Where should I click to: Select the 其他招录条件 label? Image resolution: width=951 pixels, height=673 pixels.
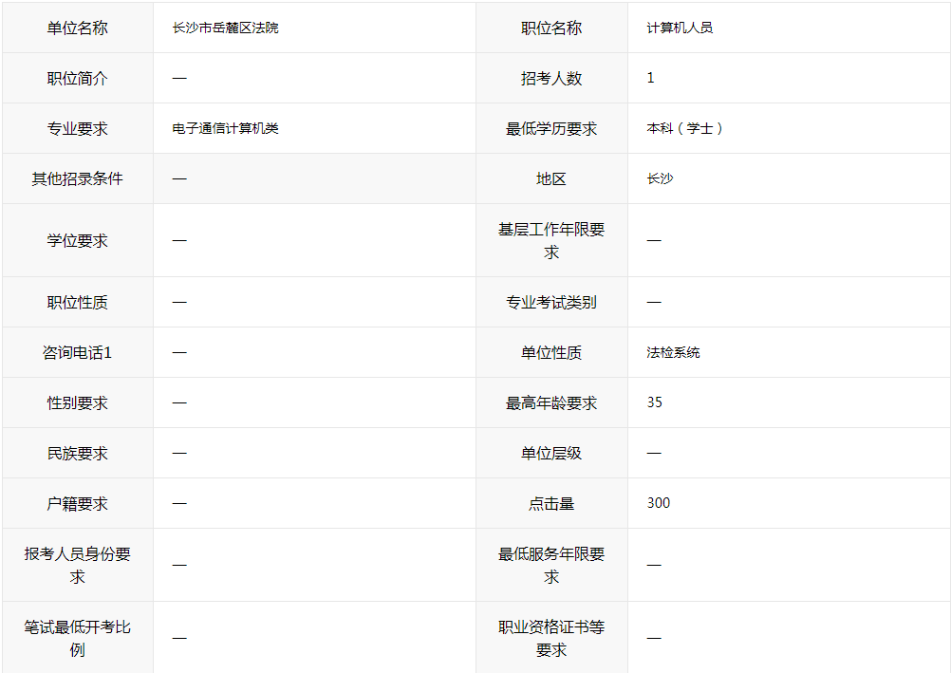coord(78,179)
